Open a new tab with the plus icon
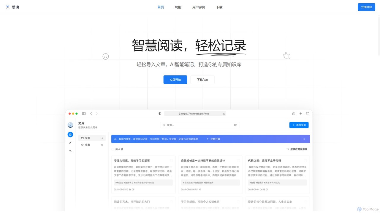The image size is (380, 213). [x=300, y=114]
